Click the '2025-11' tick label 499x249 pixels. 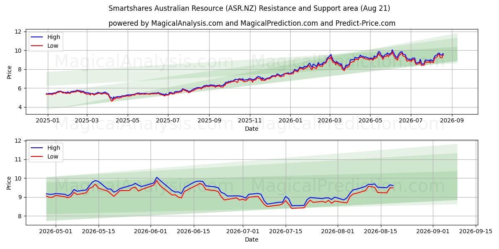point(249,121)
